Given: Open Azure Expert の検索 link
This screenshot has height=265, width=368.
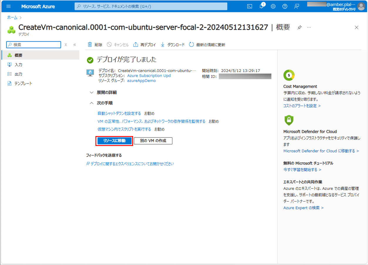Looking at the screenshot, I should (x=303, y=208).
